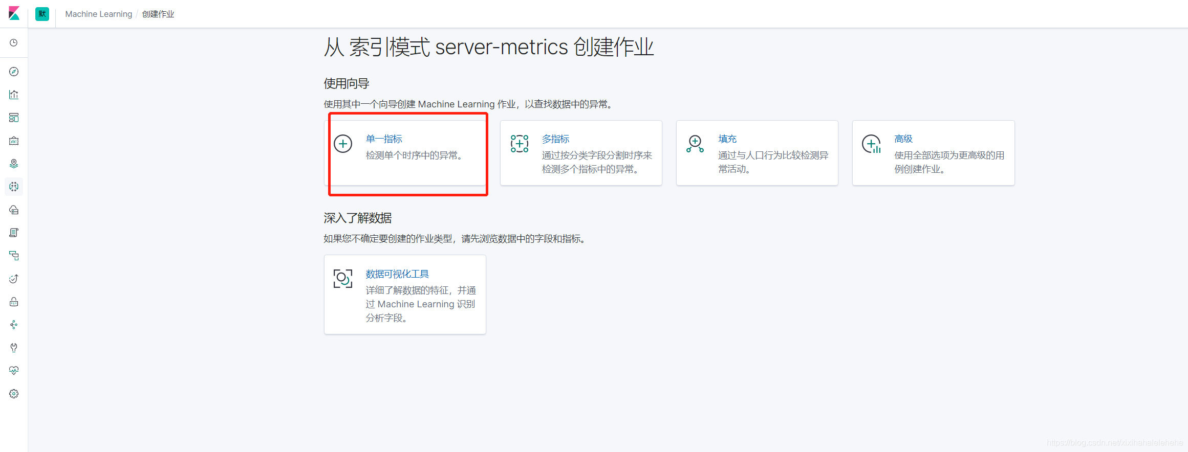Click the 单一指标 plus-circle icon
Viewport: 1188px width, 452px height.
point(343,144)
